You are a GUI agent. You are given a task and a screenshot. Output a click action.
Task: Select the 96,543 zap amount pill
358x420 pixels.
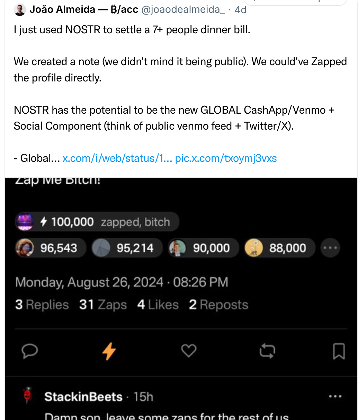point(51,248)
